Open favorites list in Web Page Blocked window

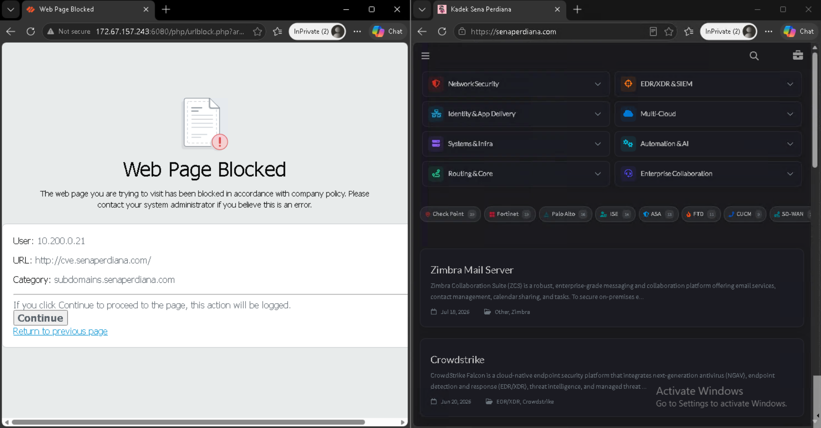point(277,31)
